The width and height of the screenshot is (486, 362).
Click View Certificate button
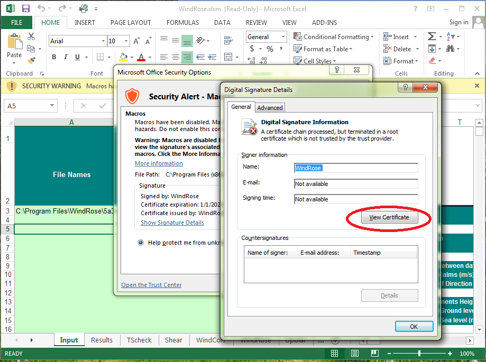tap(389, 217)
